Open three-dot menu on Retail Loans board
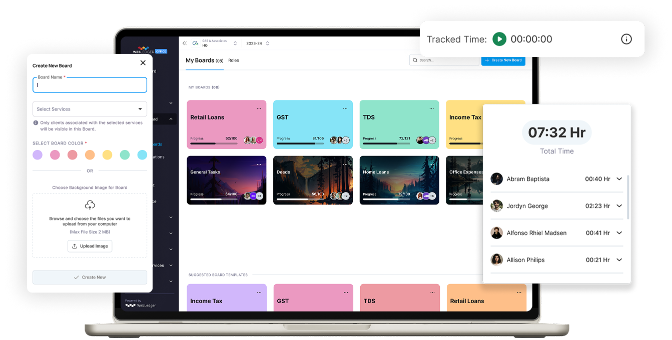Screen dimensions: 672x340 click(259, 108)
